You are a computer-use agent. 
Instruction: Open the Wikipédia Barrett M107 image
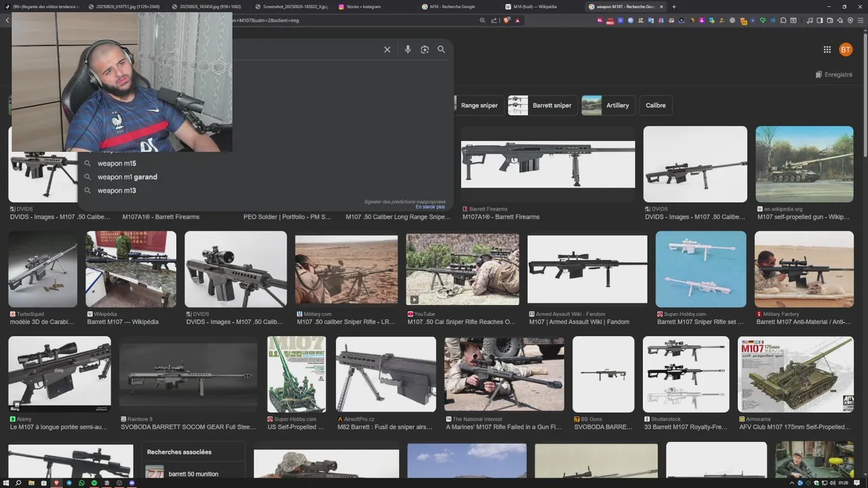tap(131, 269)
